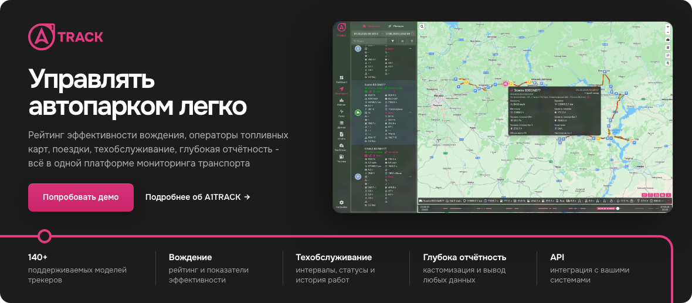This screenshot has height=303, width=692.
Task: Click the pink vehicle arrow marker on map
Action: coord(506,83)
